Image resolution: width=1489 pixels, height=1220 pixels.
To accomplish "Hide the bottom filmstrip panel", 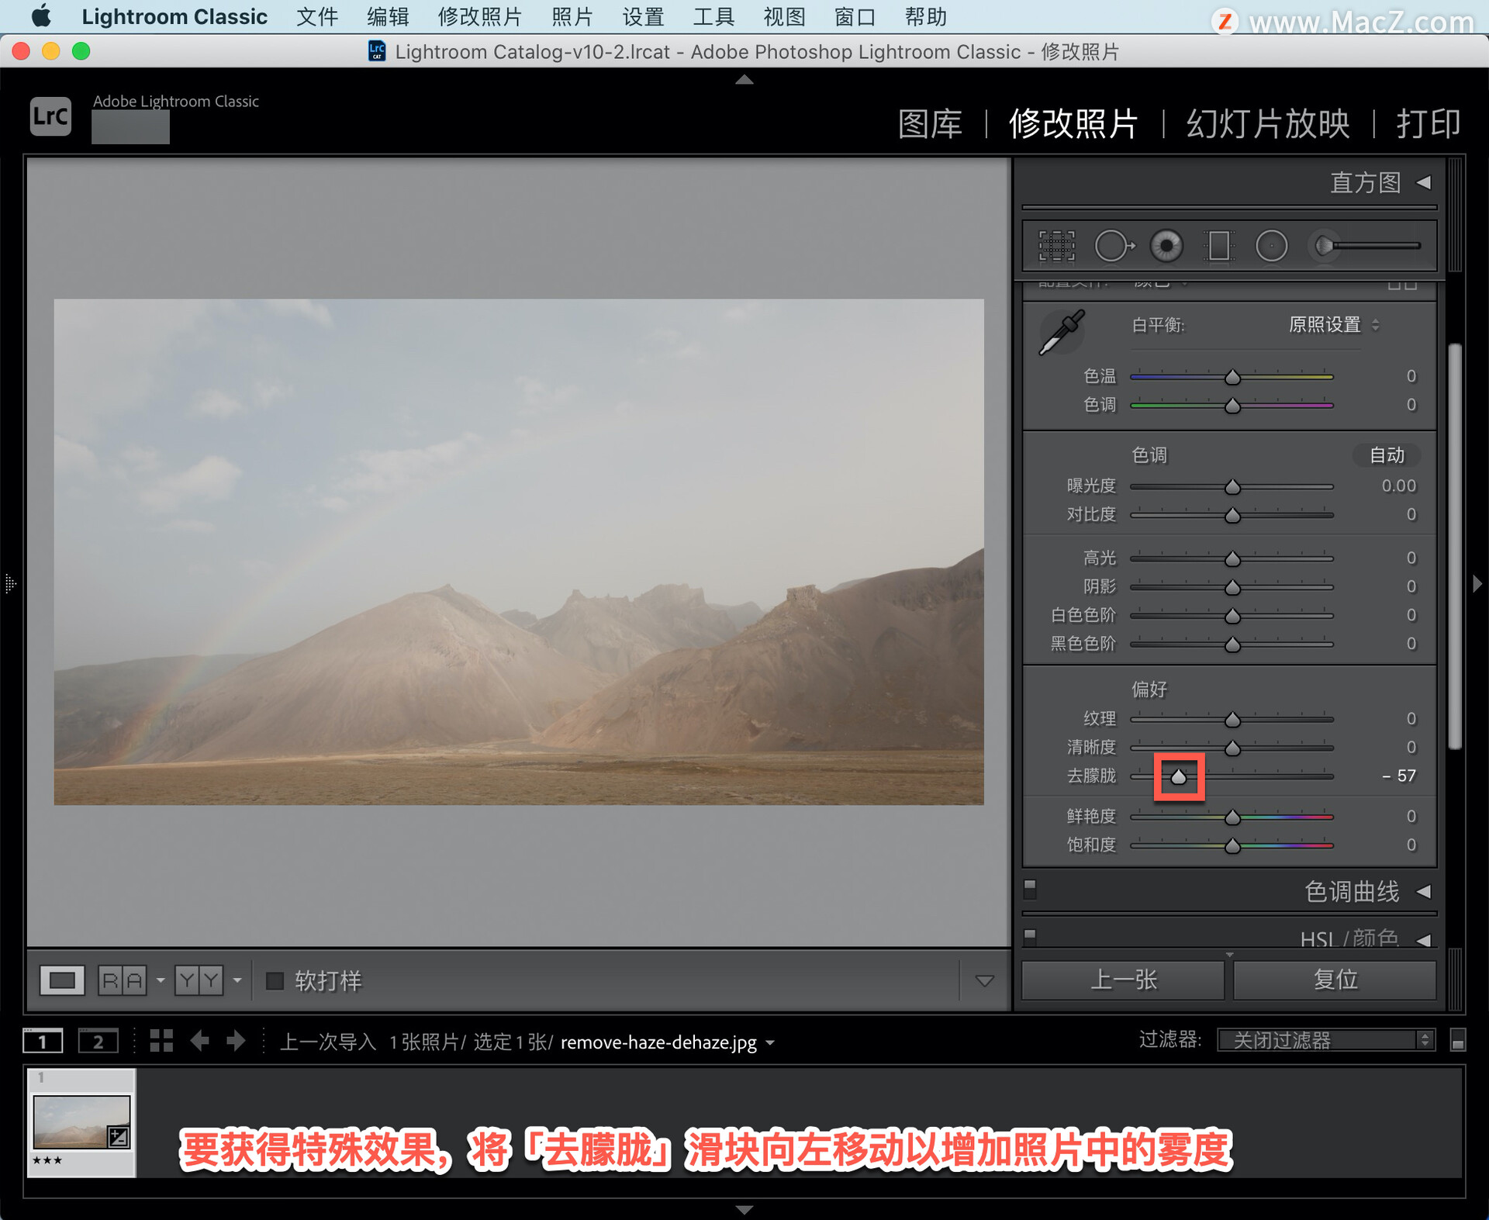I will (x=744, y=1209).
